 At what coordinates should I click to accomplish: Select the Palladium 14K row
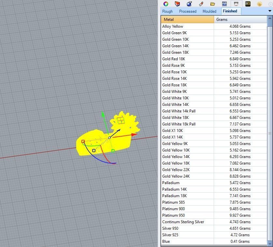(214, 189)
